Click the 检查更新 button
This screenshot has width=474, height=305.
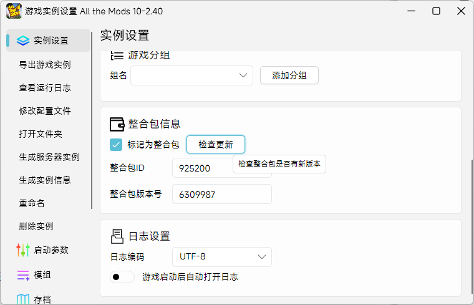(x=216, y=145)
